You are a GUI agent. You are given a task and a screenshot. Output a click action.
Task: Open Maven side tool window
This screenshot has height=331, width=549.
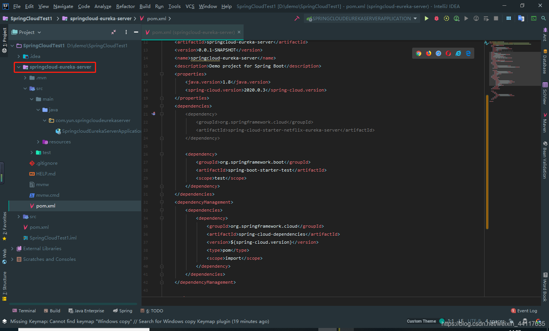[545, 122]
